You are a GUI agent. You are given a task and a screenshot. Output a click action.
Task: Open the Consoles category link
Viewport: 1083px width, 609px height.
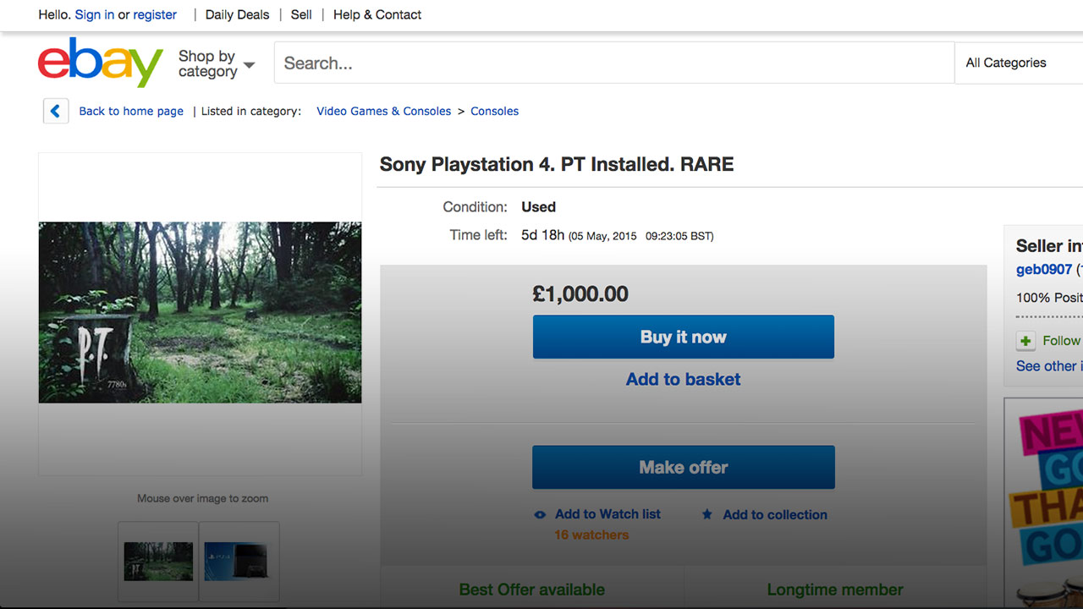(x=494, y=111)
